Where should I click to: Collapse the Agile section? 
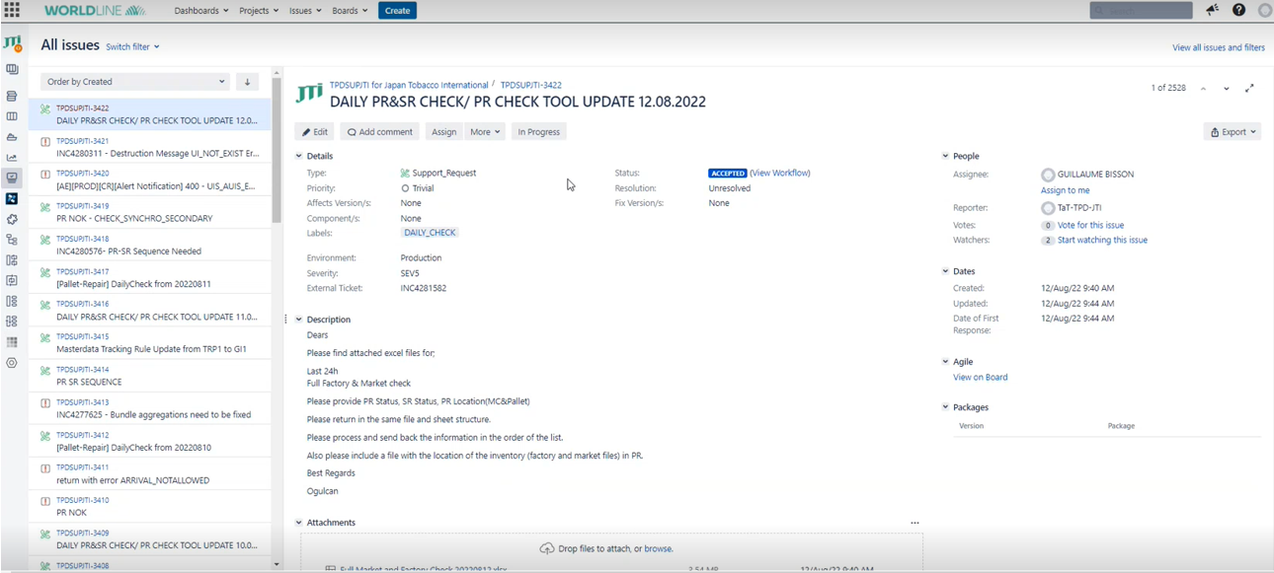coord(945,362)
